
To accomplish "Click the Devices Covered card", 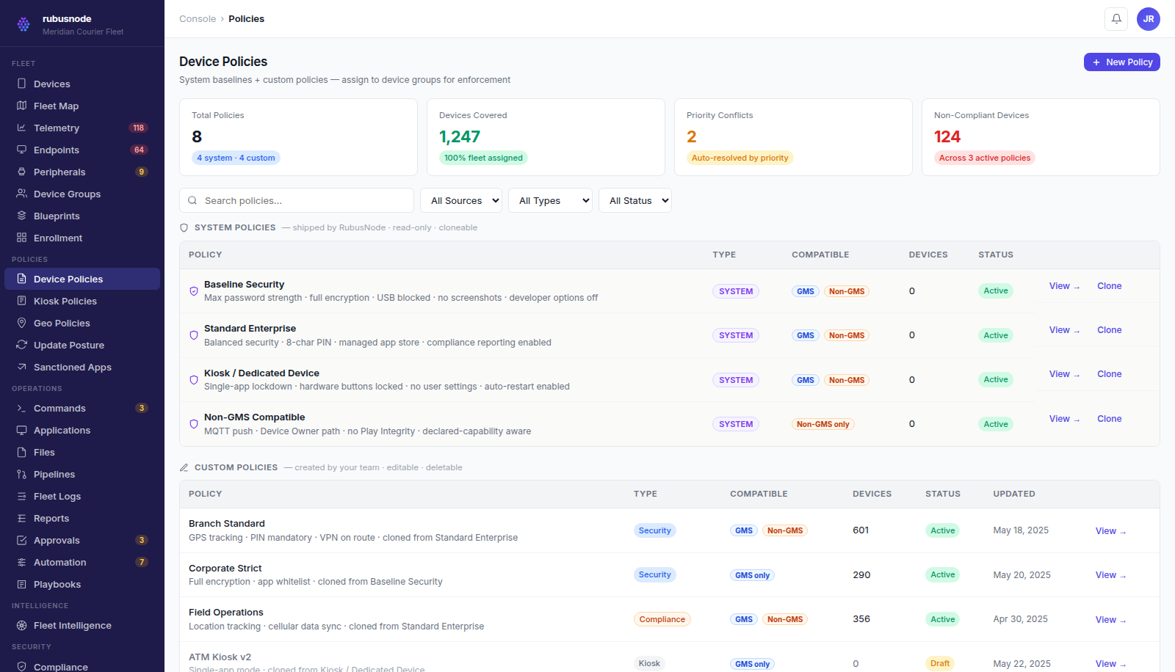I will (546, 137).
